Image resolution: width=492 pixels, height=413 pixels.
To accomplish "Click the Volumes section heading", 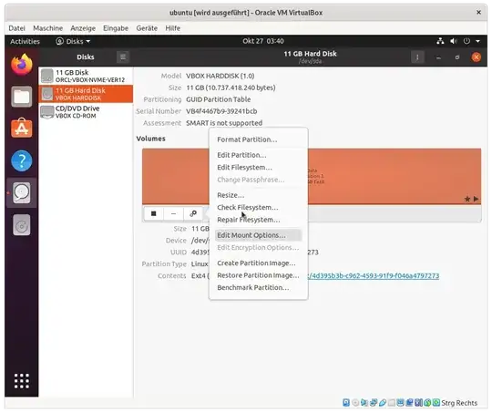I will [150, 139].
